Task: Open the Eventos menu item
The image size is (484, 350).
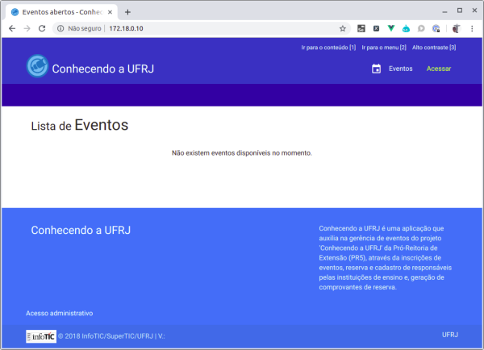Action: (400, 69)
